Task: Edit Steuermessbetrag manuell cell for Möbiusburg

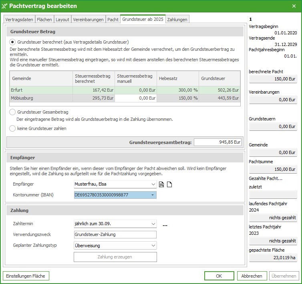Action: (135, 98)
